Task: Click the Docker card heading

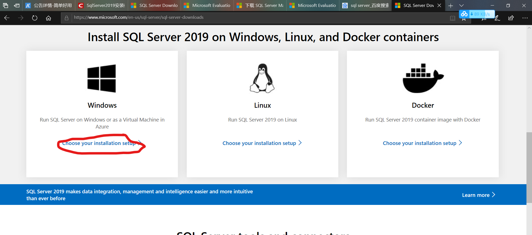Action: [423, 105]
